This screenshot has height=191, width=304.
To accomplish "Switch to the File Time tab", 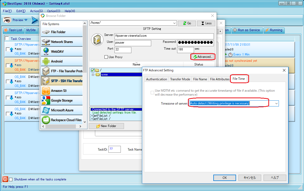I will 239,79.
